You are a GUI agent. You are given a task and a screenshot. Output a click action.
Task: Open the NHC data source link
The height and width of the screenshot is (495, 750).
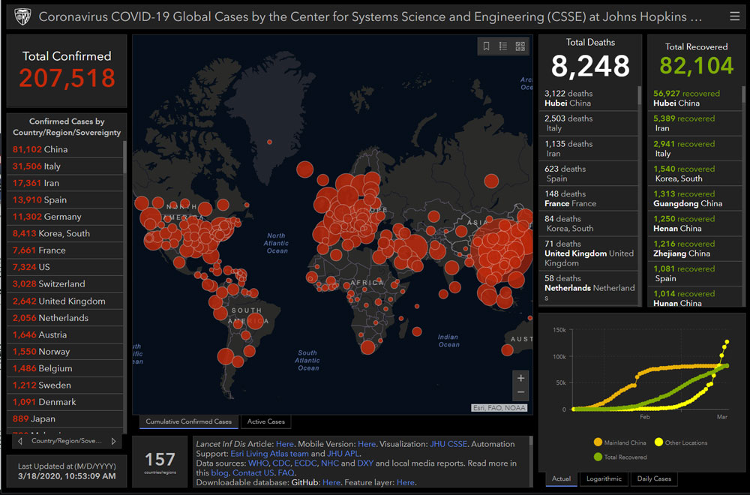[329, 463]
